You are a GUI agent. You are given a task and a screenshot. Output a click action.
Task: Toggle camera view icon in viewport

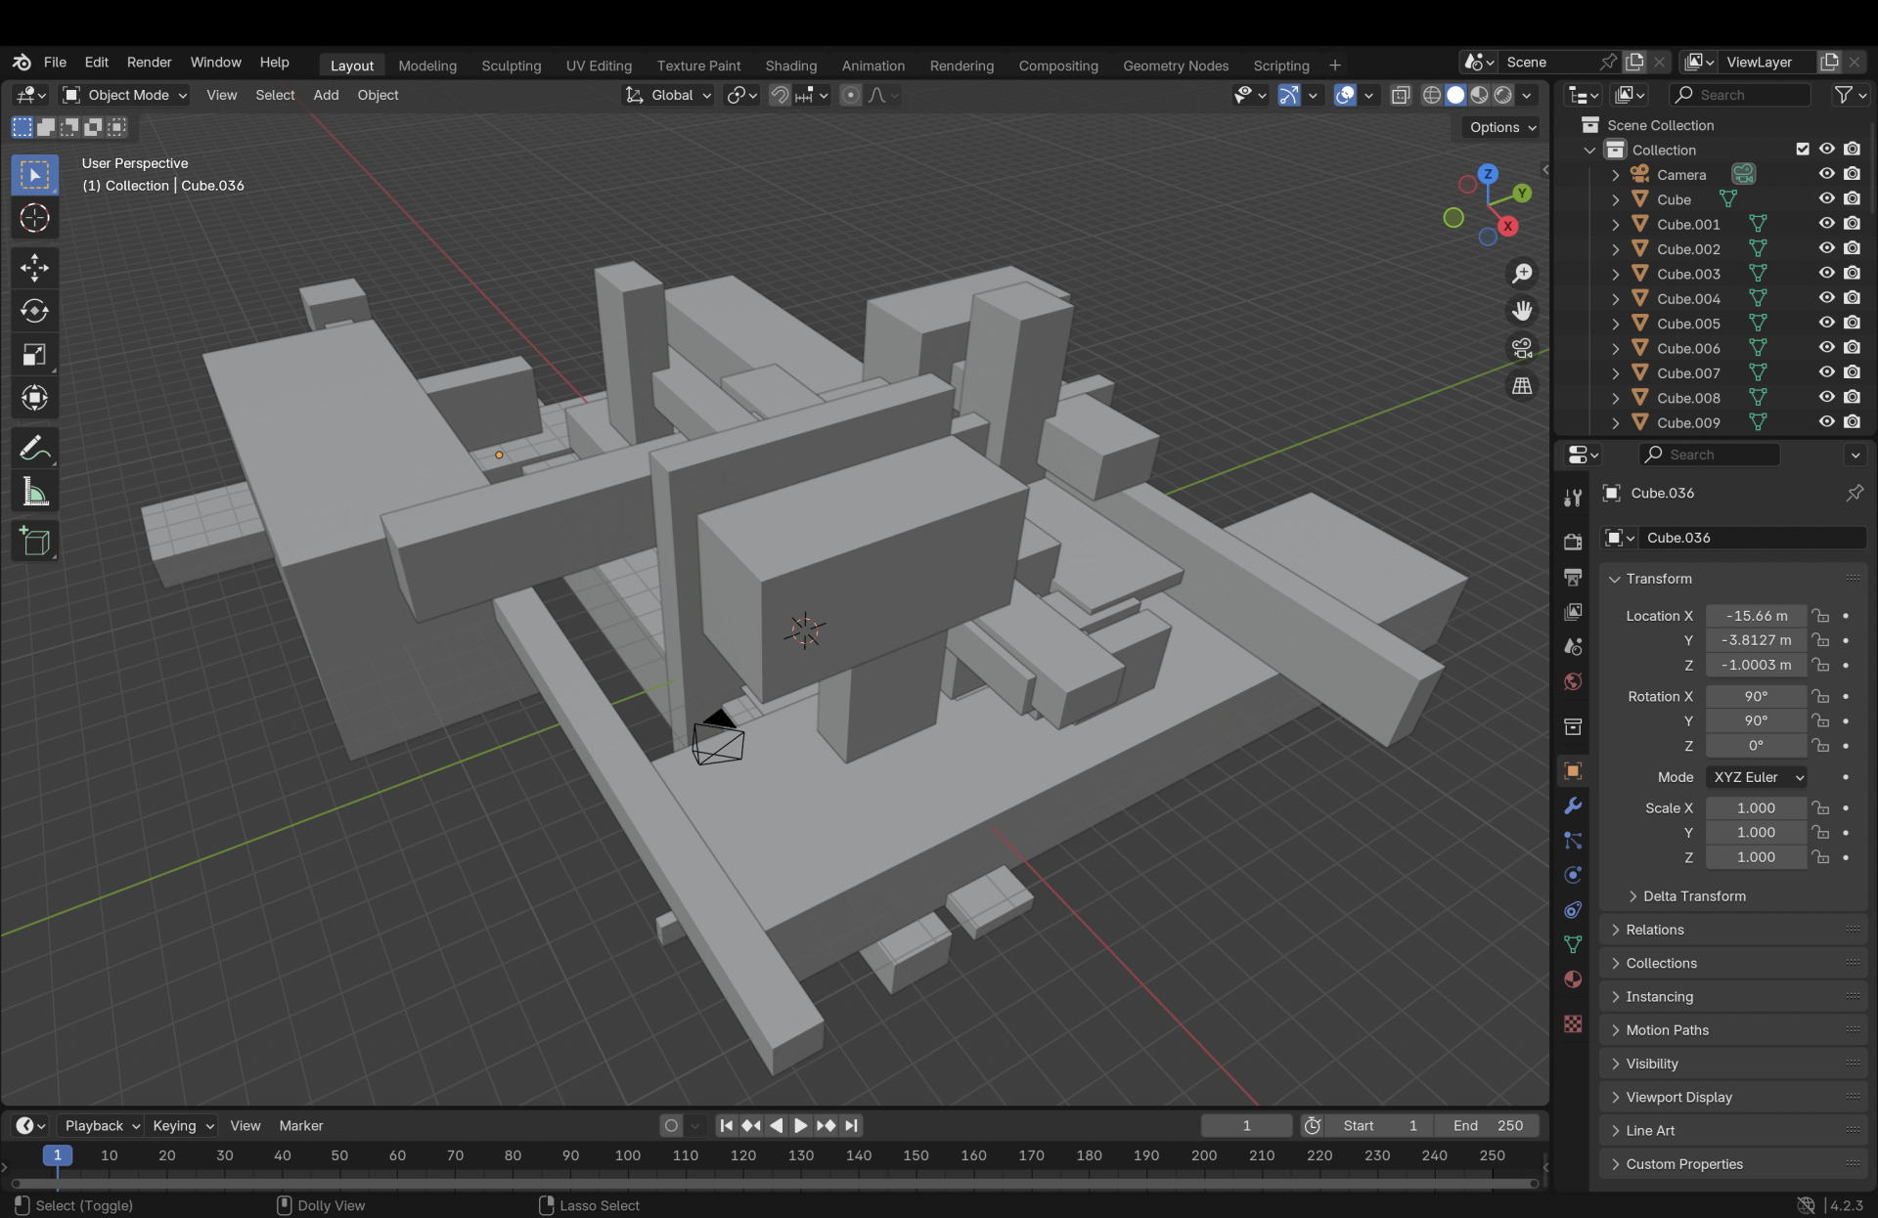point(1522,348)
